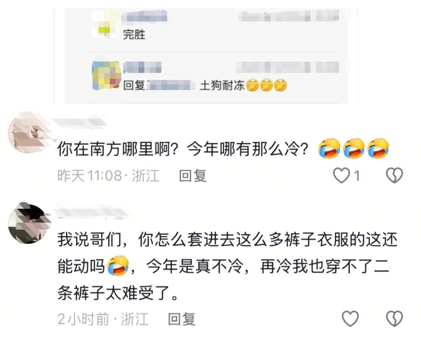Like the comment asking 你在南方哪里啊
Viewport: 421px width, 340px height.
click(341, 175)
